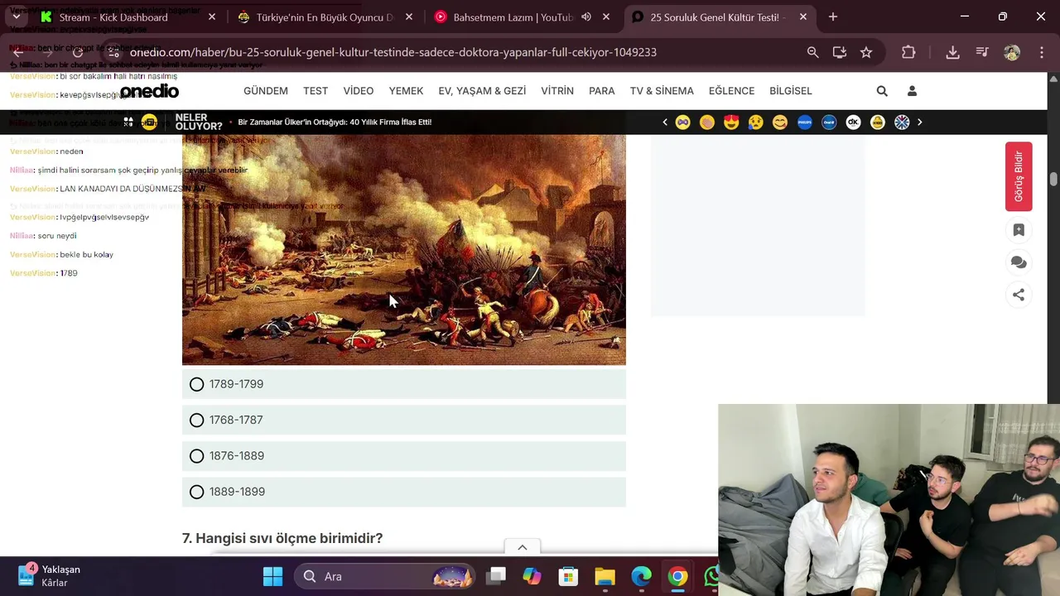Click the yummy face emoji icon

click(x=780, y=123)
